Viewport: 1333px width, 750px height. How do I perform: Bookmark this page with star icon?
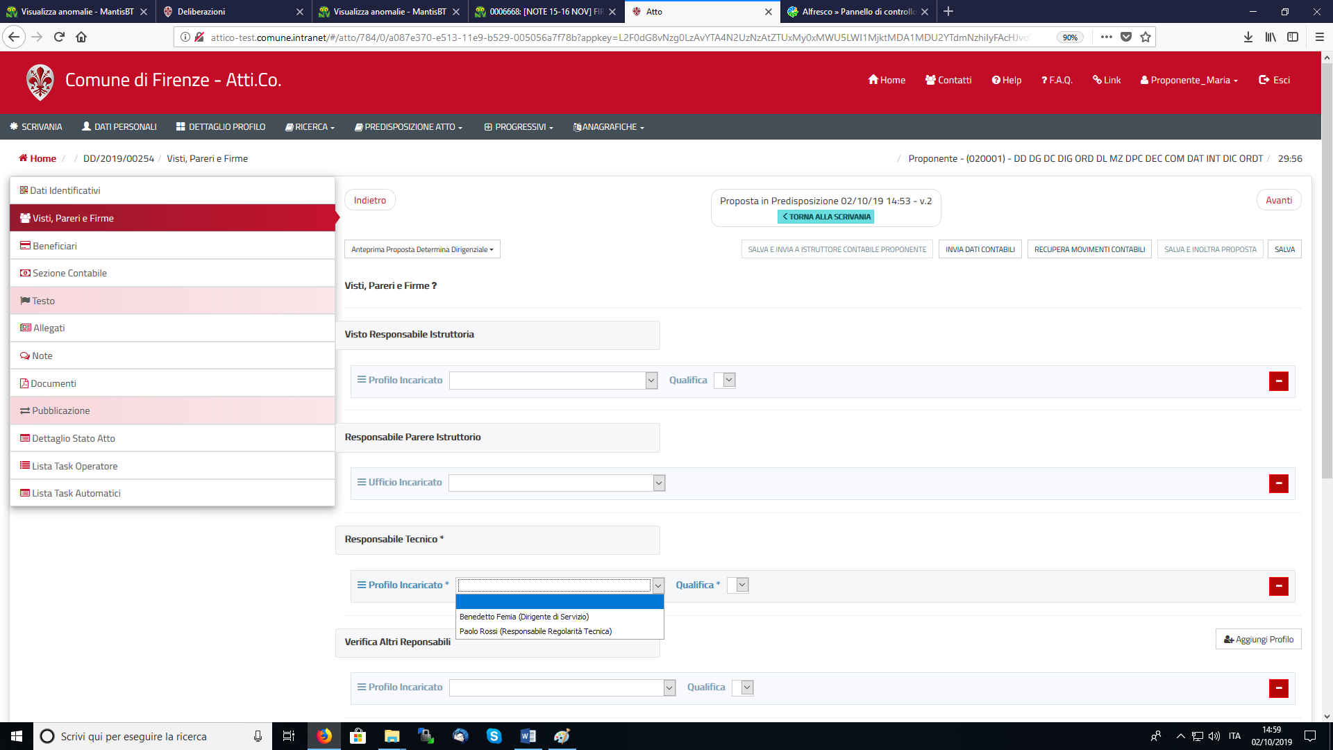click(1146, 37)
